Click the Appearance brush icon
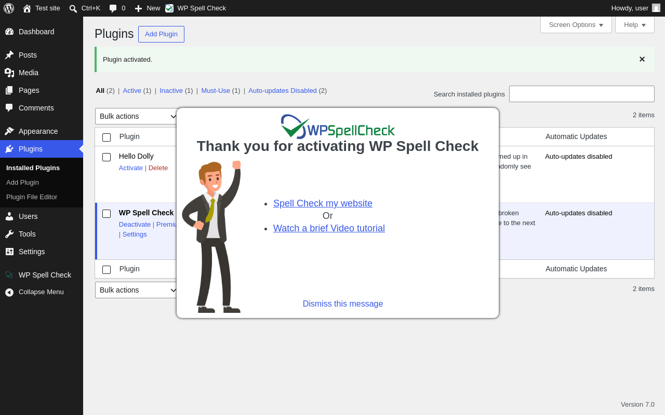 (x=9, y=131)
